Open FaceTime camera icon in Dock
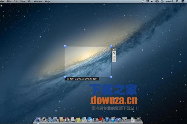The width and height of the screenshot is (187, 124). [95, 119]
